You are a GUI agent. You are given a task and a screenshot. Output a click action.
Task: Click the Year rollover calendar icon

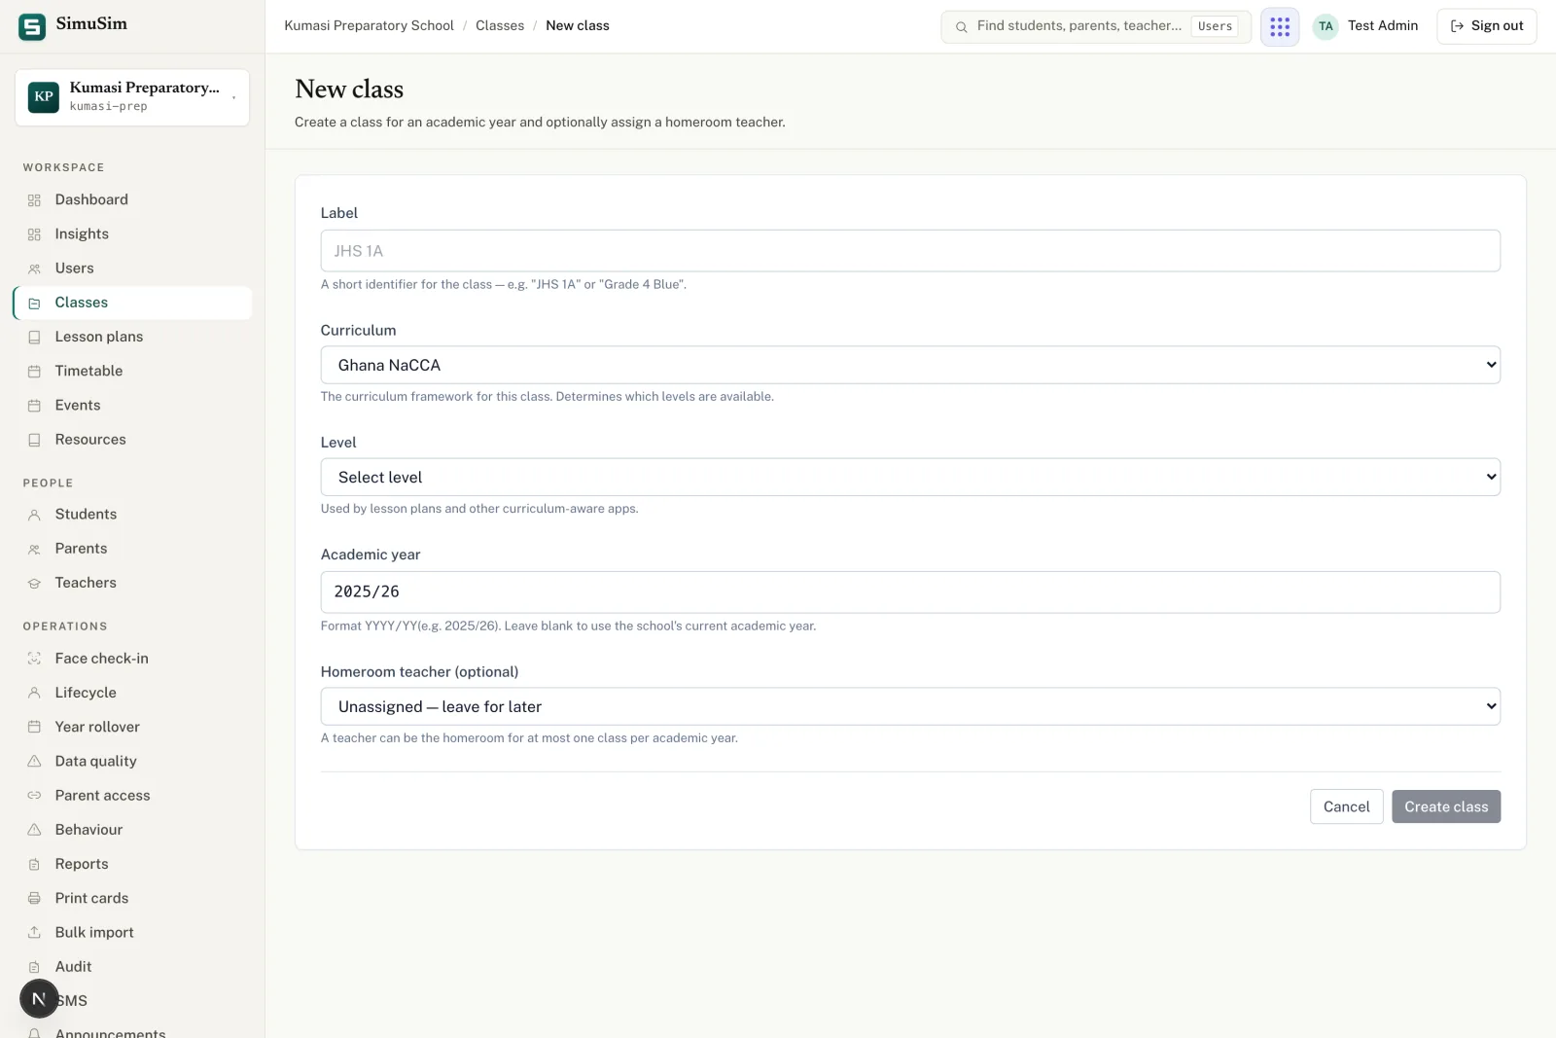[x=34, y=727]
